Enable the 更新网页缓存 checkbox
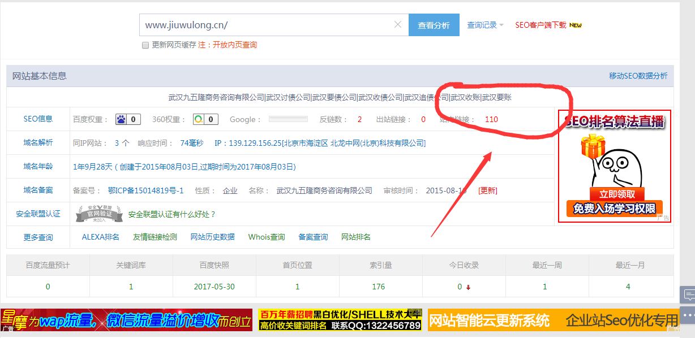Image resolution: width=695 pixels, height=338 pixels. point(145,46)
